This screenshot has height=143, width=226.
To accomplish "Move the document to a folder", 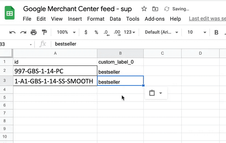I will tap(155, 9).
